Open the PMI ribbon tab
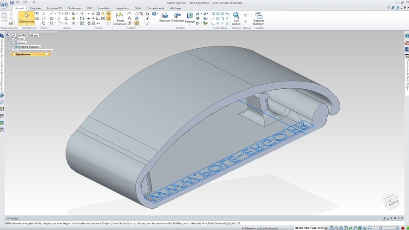This screenshot has height=230, width=409. tap(89, 8)
